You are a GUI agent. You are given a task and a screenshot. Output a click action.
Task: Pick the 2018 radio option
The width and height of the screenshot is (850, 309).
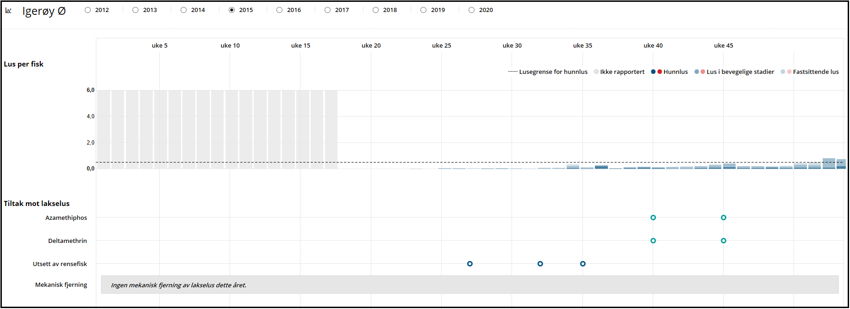coord(376,10)
